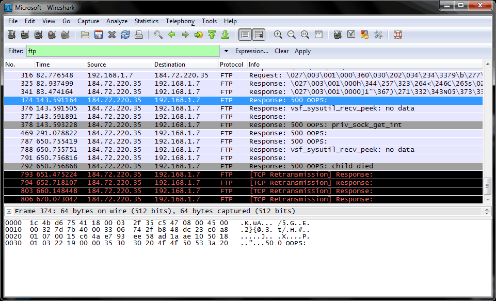Screen dimensions: 496x301
Task: Apply the ftp display filter
Action: (303, 51)
